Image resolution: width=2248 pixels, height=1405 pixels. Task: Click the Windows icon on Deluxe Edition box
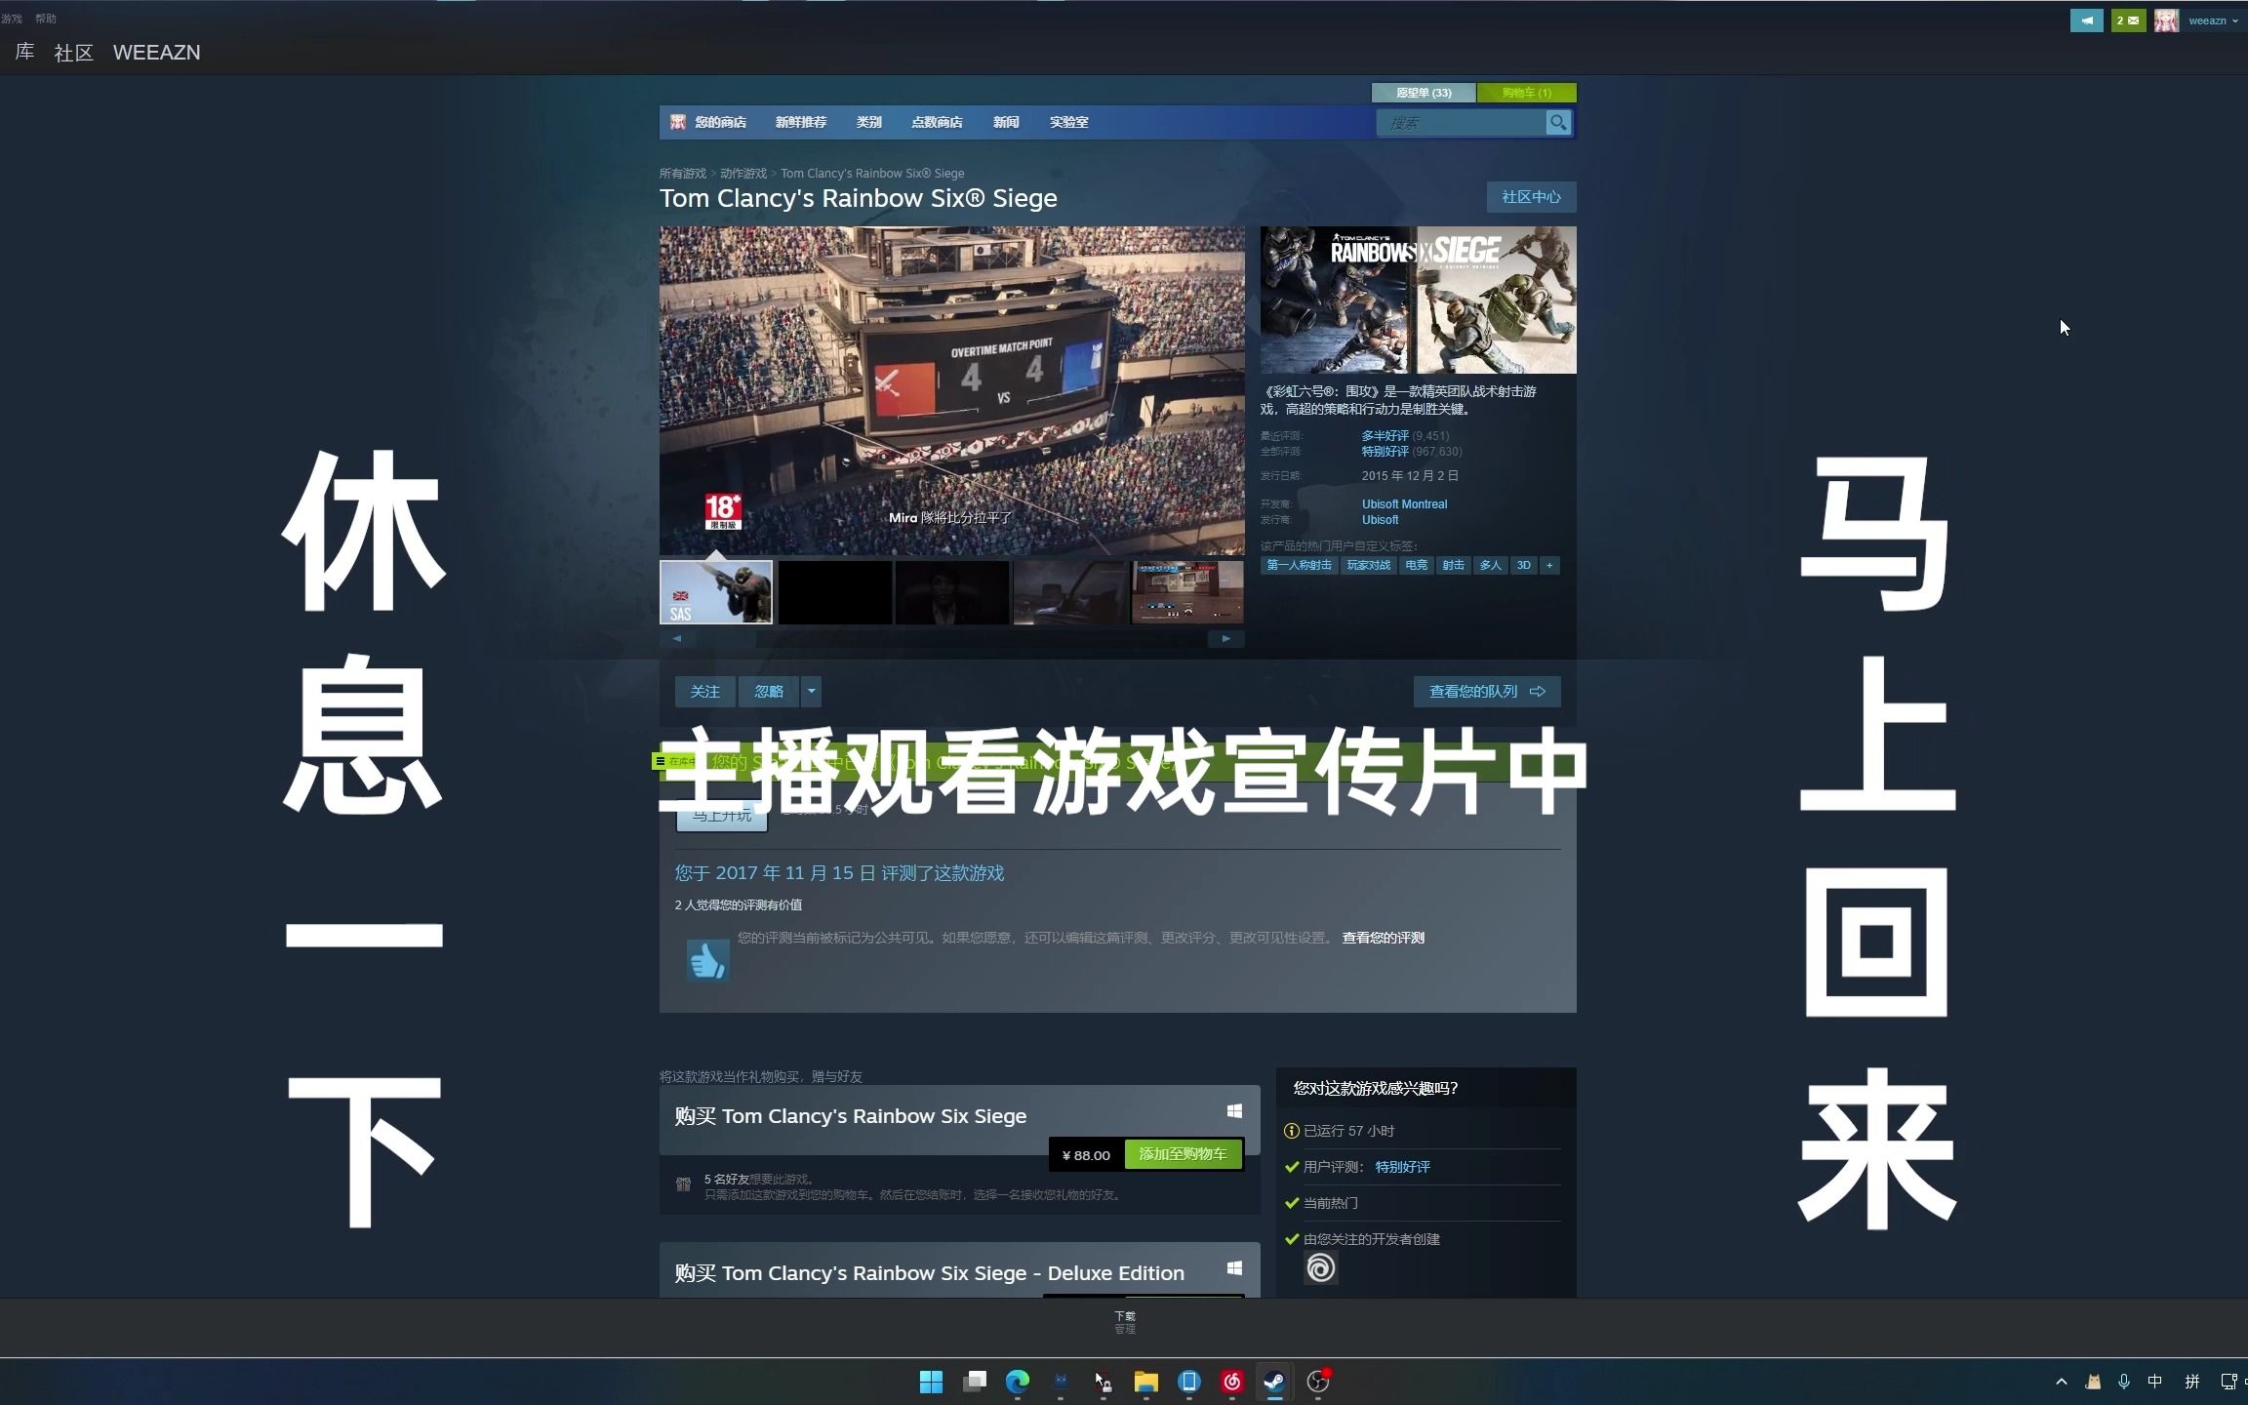(1234, 1268)
